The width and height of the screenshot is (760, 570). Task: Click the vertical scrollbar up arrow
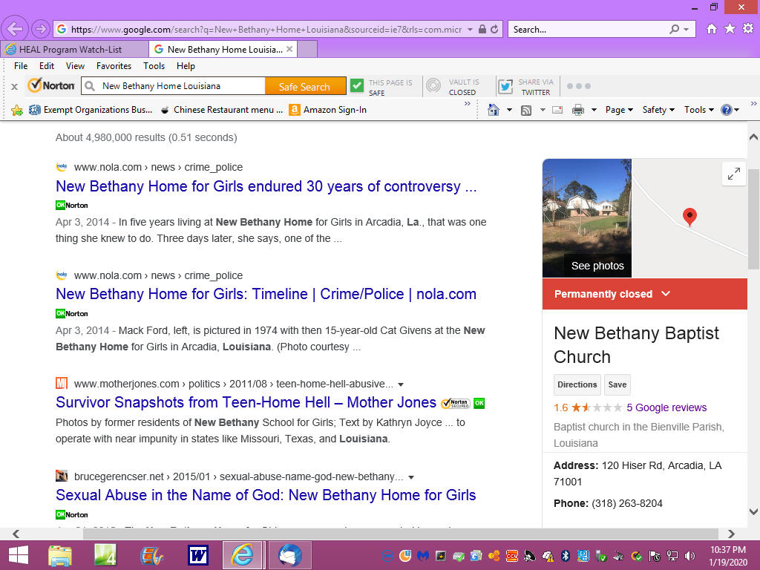[x=754, y=137]
